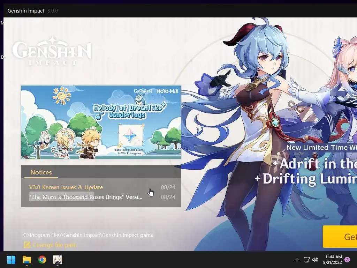Click the Genshin Impact window title text

26,11
